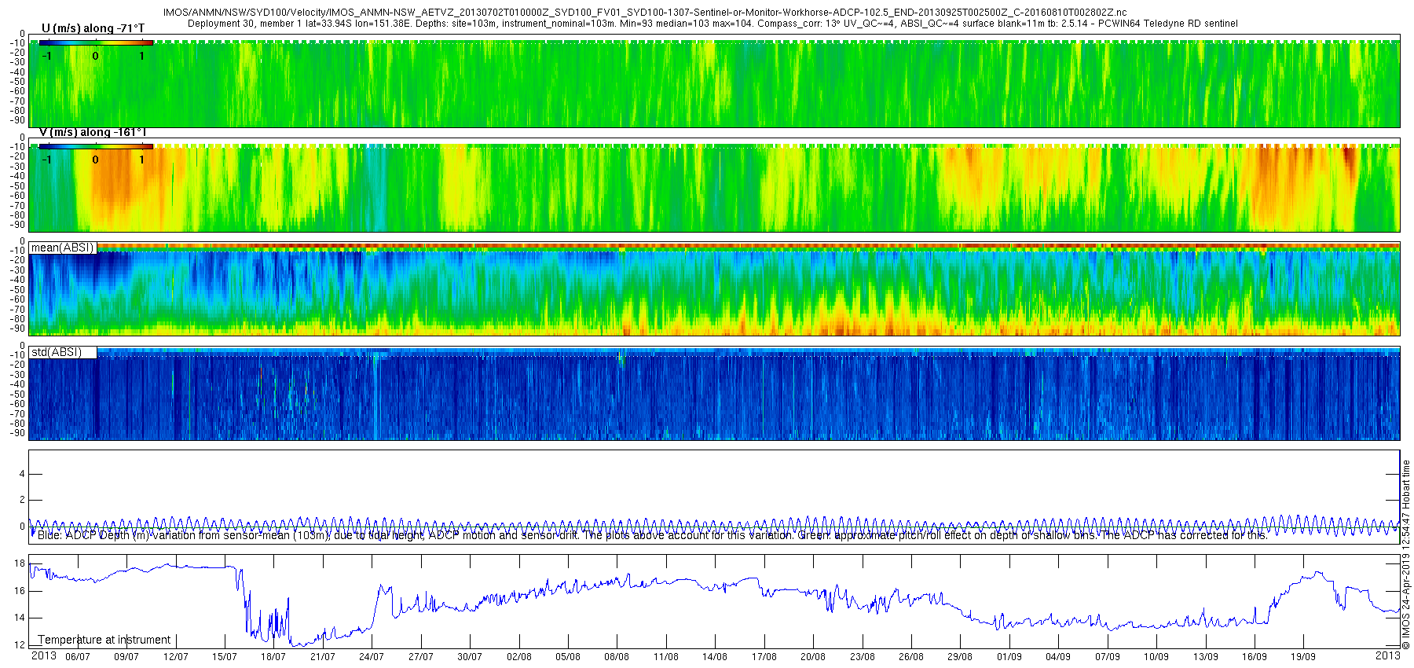The image size is (1414, 668).
Task: Click the 'V (m/s) along -161°T' title
Action: click(x=93, y=132)
